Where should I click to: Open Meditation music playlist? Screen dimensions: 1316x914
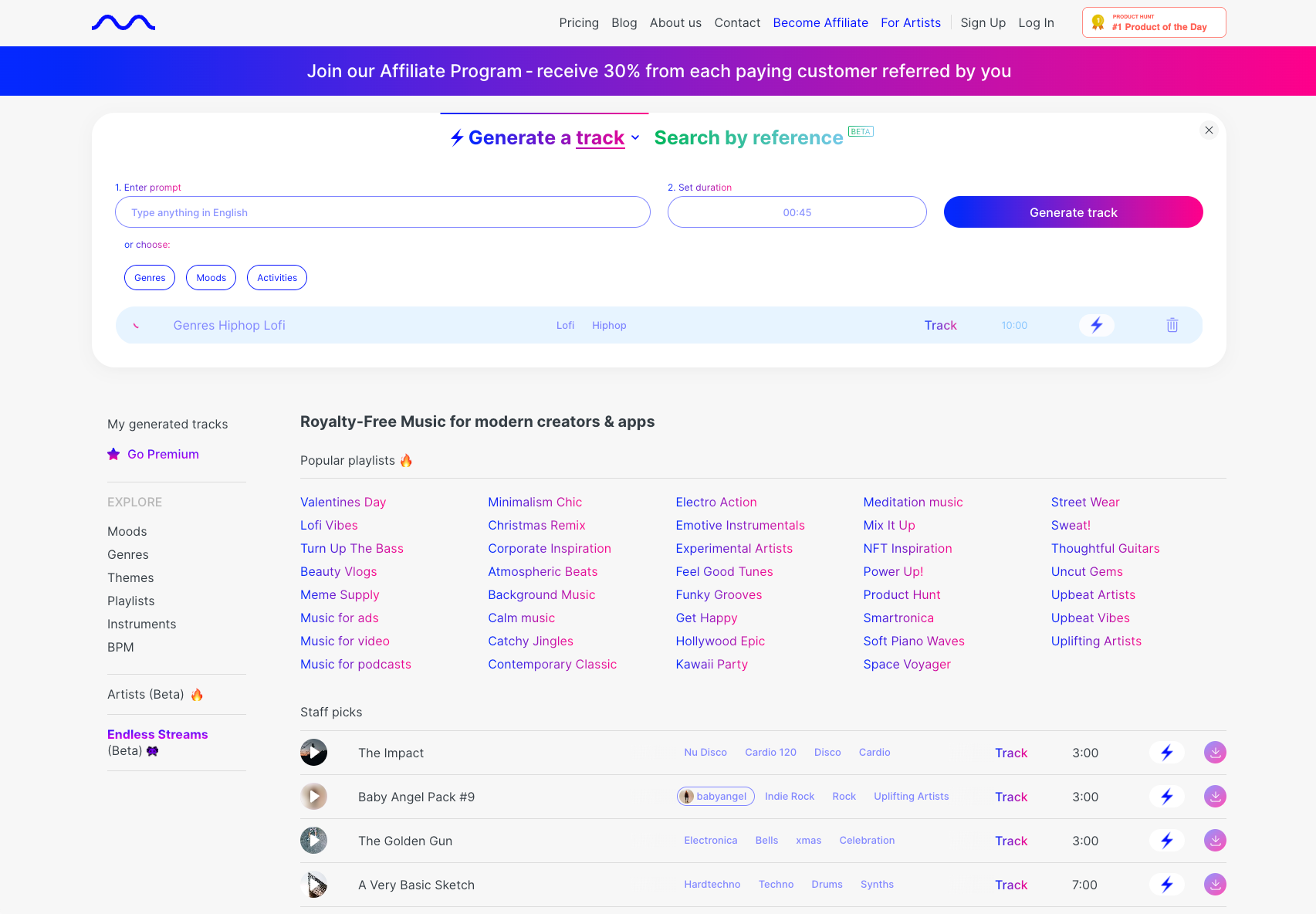pos(913,502)
